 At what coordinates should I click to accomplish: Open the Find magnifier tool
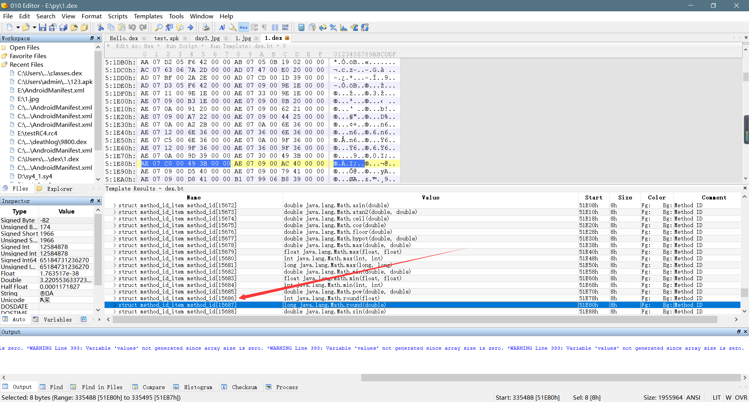point(158,27)
